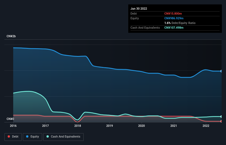Click the 2020 x-axis label

pyautogui.click(x=141, y=126)
